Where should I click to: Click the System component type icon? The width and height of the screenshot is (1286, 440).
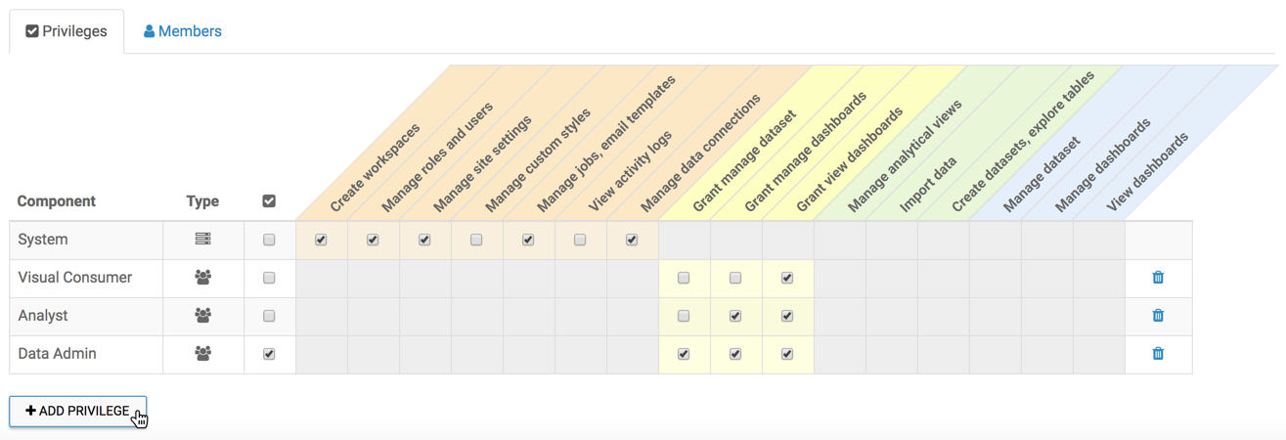pos(202,240)
